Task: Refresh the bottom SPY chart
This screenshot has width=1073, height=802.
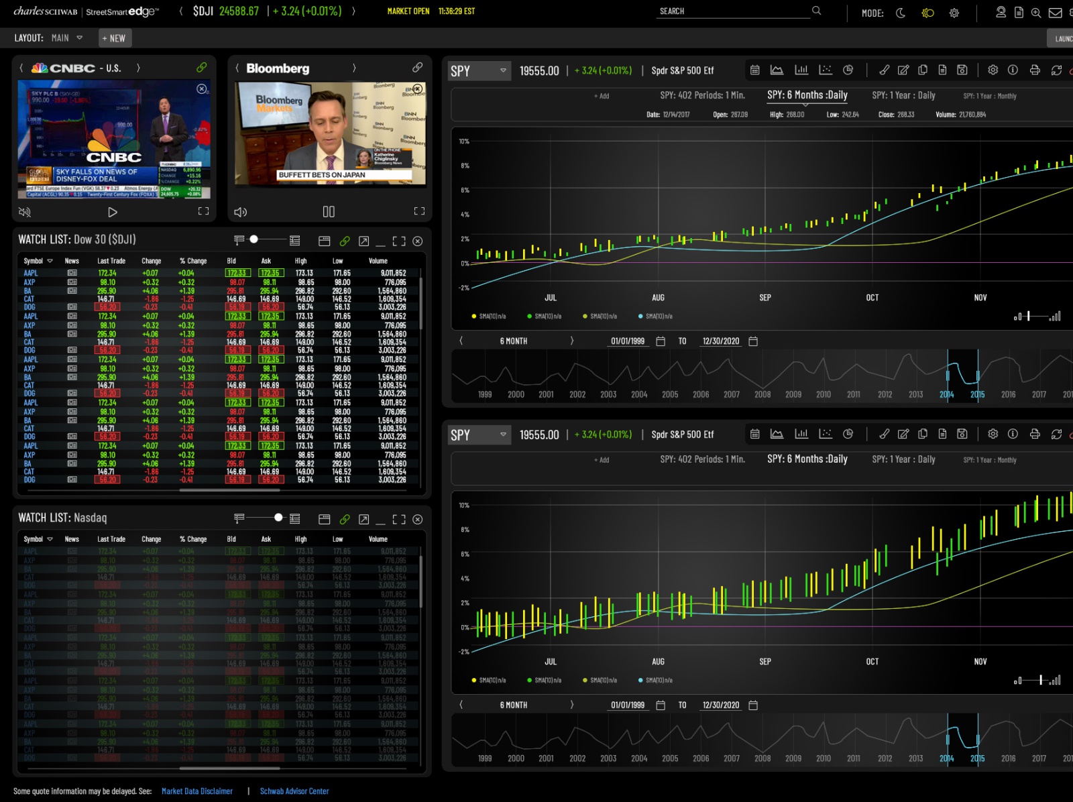Action: [x=1056, y=434]
